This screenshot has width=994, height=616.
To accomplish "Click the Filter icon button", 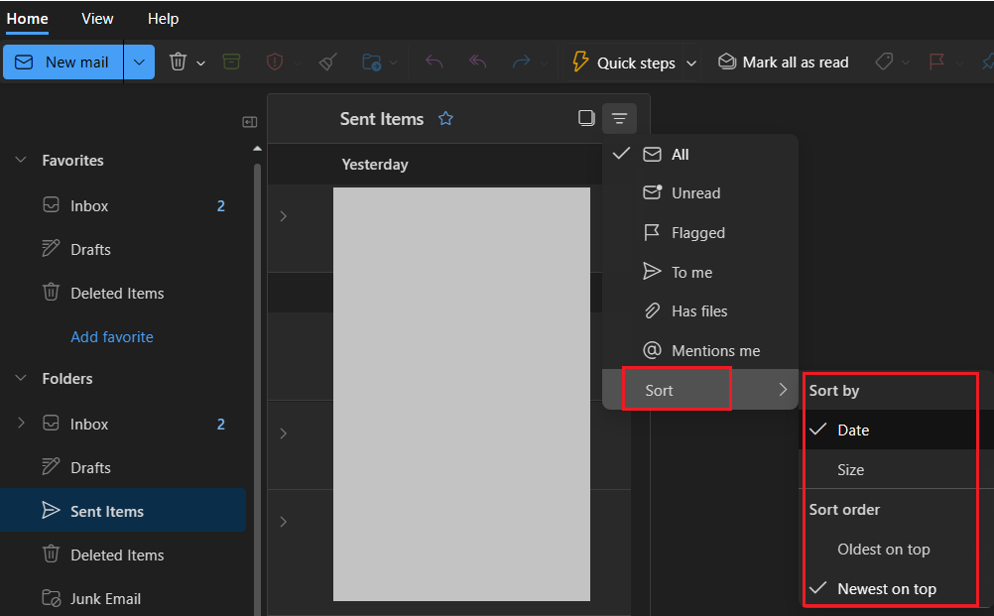I will pos(619,118).
